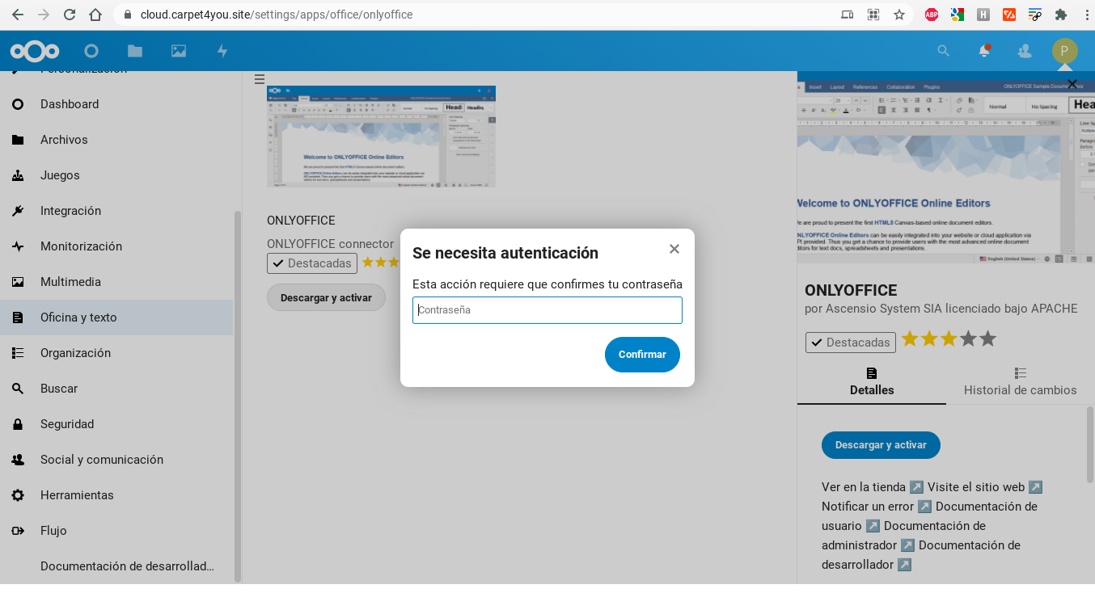Open the Activity lightning icon
This screenshot has width=1095, height=593.
[222, 51]
